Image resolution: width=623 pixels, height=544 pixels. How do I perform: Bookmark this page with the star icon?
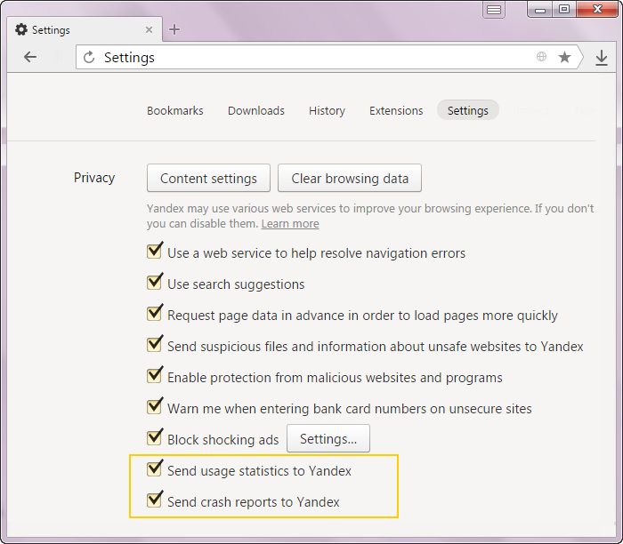(564, 57)
